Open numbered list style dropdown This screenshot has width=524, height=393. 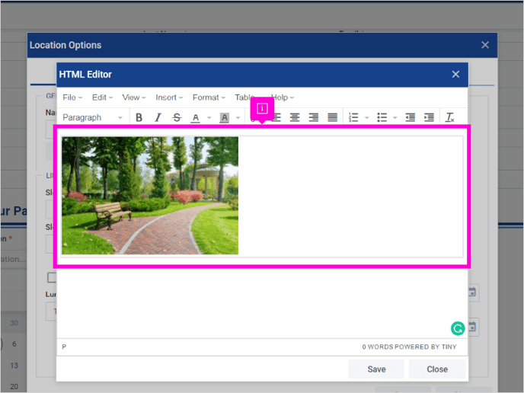coord(366,117)
